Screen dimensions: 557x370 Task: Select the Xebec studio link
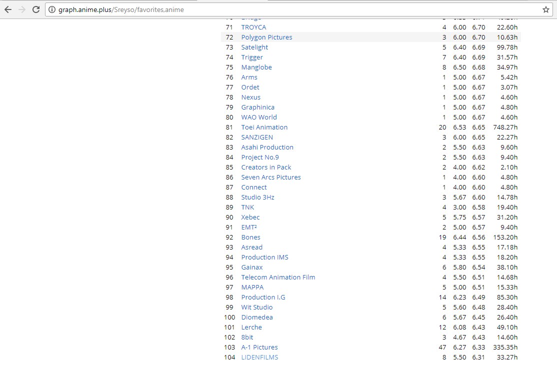[x=250, y=217]
